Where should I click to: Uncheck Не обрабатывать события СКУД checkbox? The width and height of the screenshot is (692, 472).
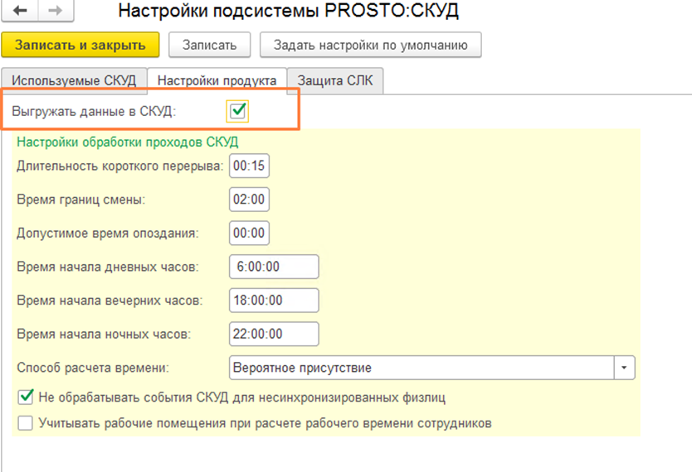pyautogui.click(x=26, y=397)
